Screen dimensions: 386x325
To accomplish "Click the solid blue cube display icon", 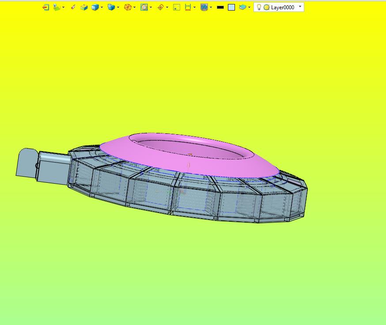I will 95,8.
